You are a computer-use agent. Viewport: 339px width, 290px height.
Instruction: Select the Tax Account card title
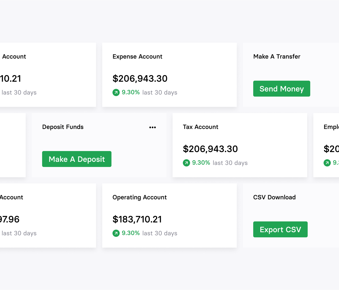[200, 127]
